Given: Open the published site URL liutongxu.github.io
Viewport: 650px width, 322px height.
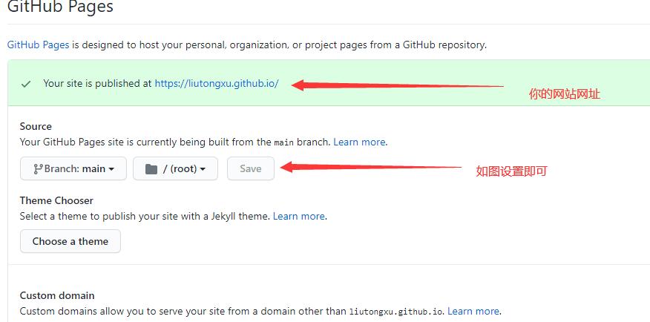Looking at the screenshot, I should coord(217,83).
